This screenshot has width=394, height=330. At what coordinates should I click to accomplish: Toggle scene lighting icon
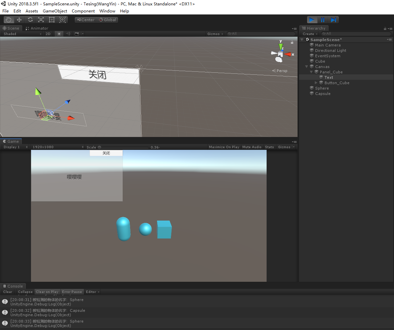(x=59, y=34)
